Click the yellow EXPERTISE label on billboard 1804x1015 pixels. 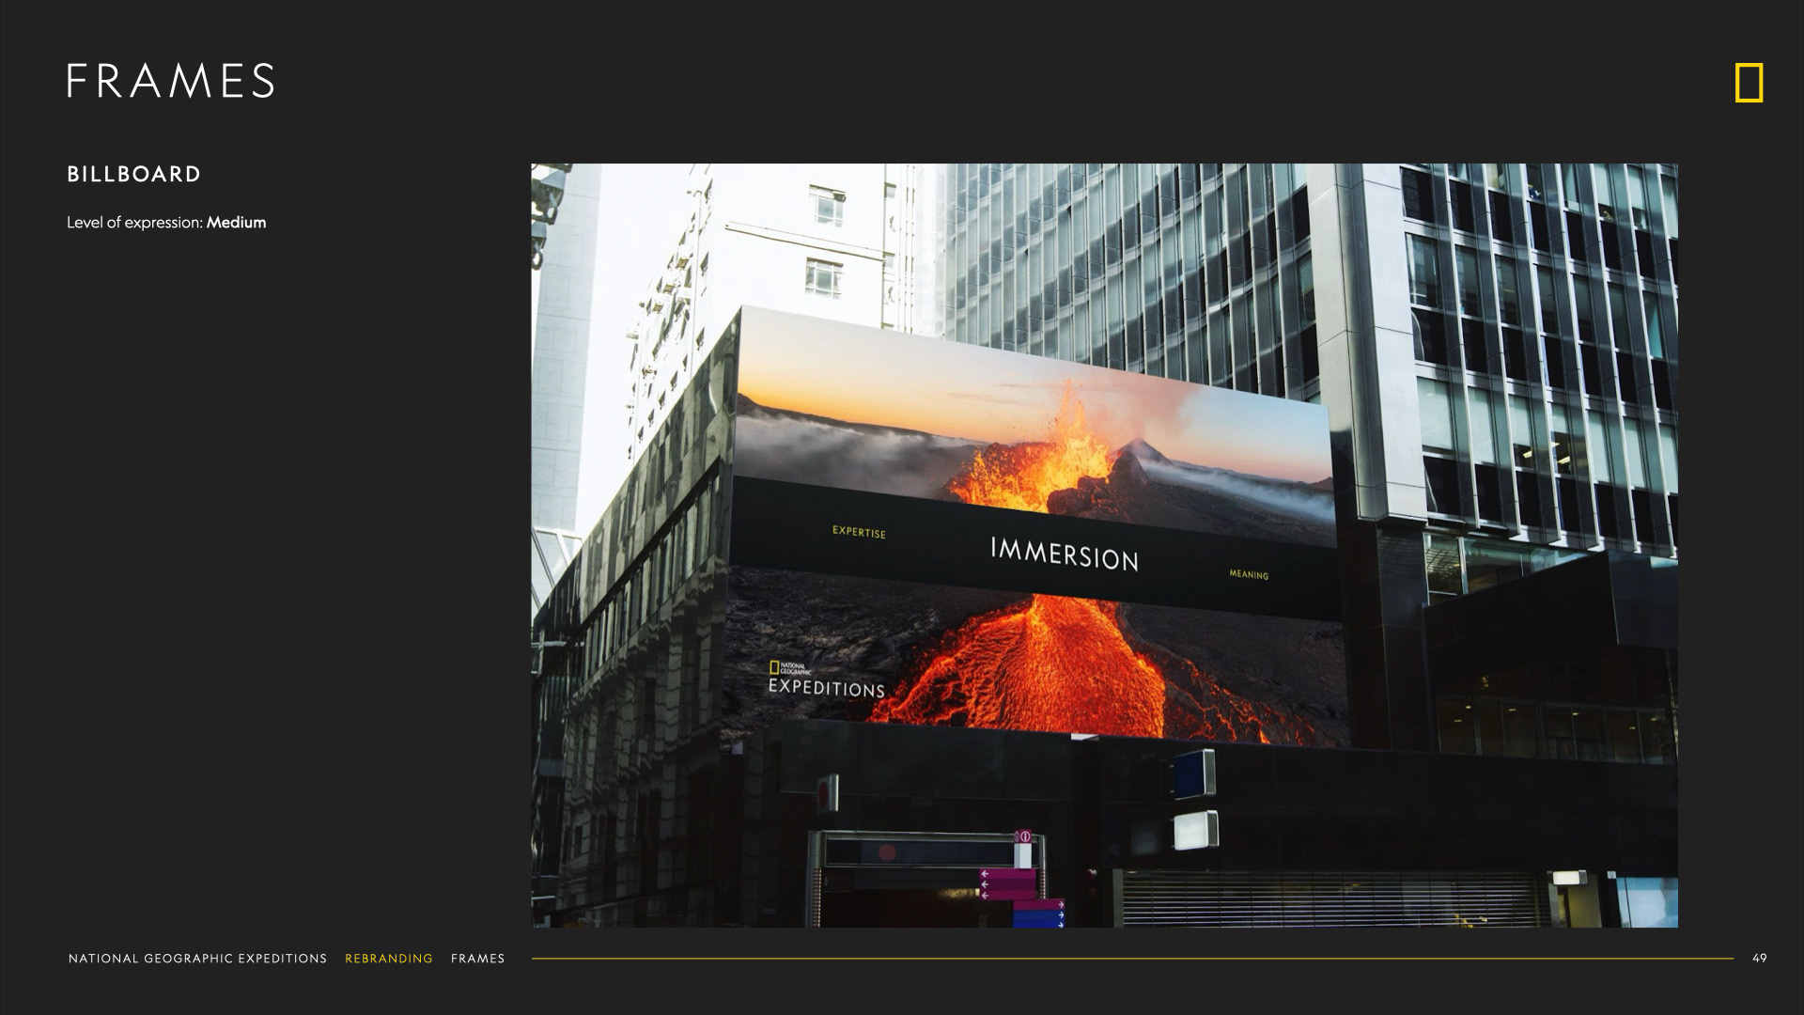(859, 532)
